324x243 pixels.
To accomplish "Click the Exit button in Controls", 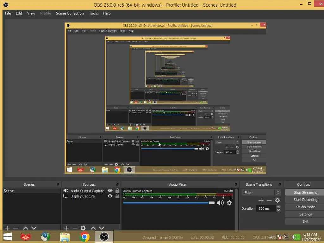I will coord(305,221).
